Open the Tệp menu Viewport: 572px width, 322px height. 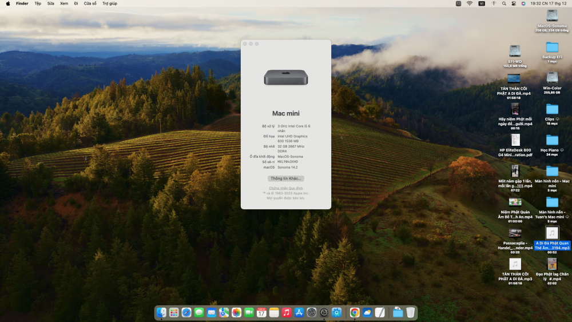38,3
